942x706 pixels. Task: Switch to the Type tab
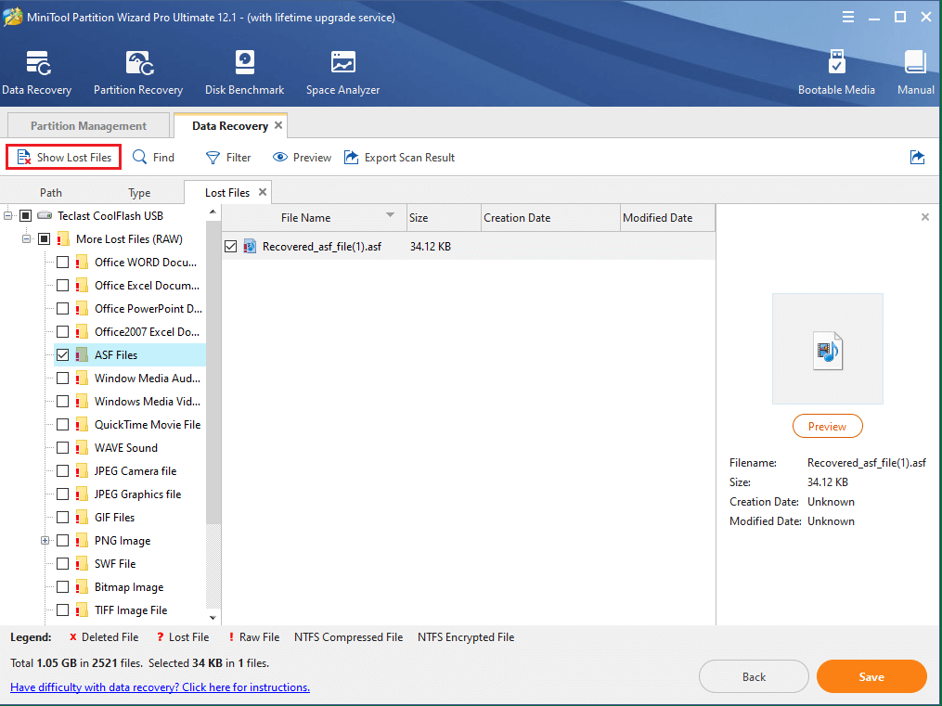139,192
